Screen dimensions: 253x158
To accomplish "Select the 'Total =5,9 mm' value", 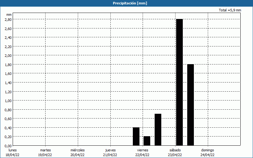I will [230, 10].
